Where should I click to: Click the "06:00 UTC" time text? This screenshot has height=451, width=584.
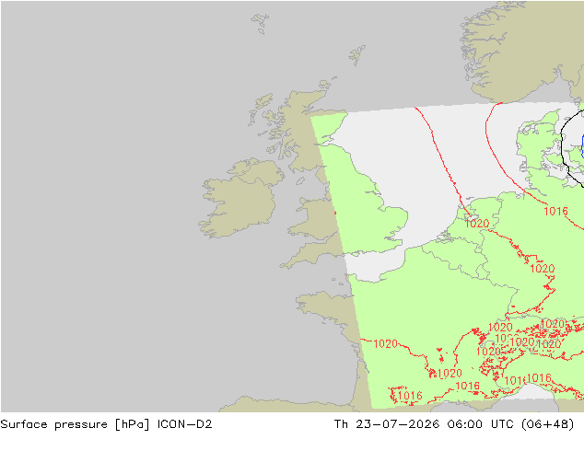click(x=481, y=424)
